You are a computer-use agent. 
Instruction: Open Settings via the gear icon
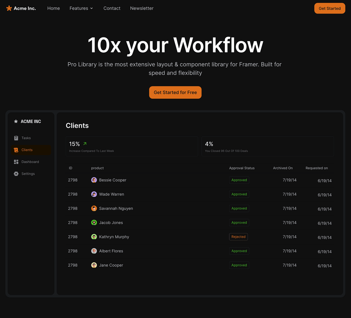point(16,174)
